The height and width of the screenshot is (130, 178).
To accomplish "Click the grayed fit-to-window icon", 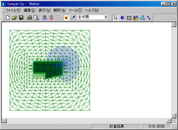I will (58, 18).
